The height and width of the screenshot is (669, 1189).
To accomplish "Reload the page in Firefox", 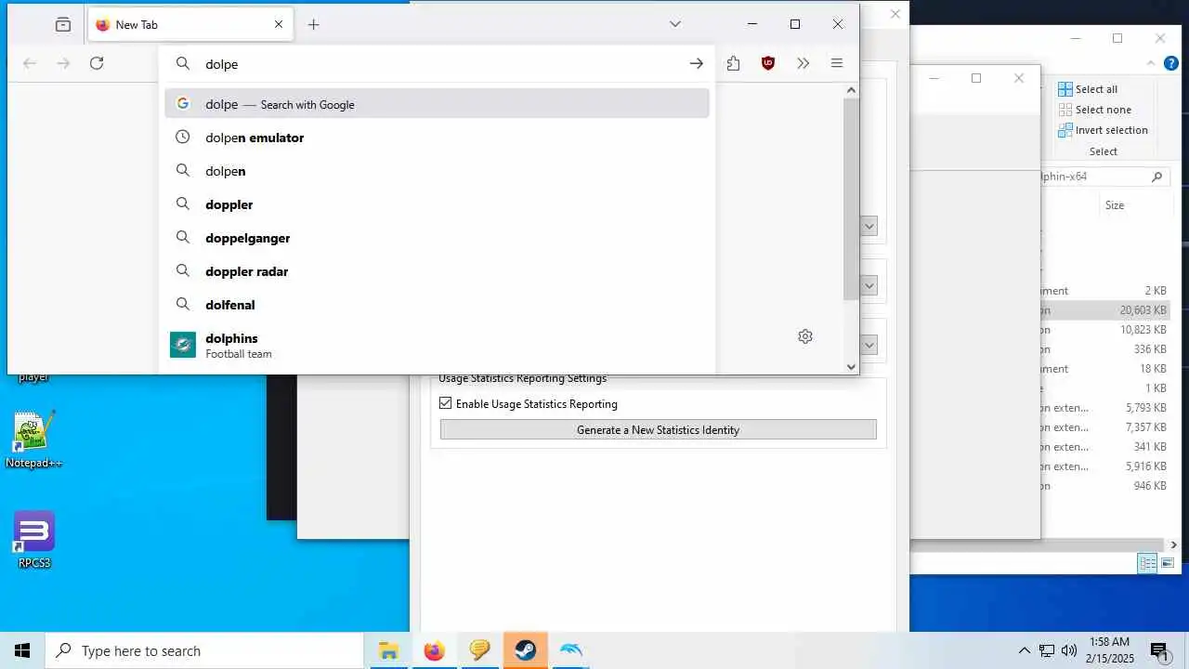I will pyautogui.click(x=97, y=63).
